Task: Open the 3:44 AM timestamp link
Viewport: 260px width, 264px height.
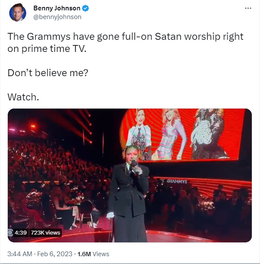Action: (x=20, y=254)
